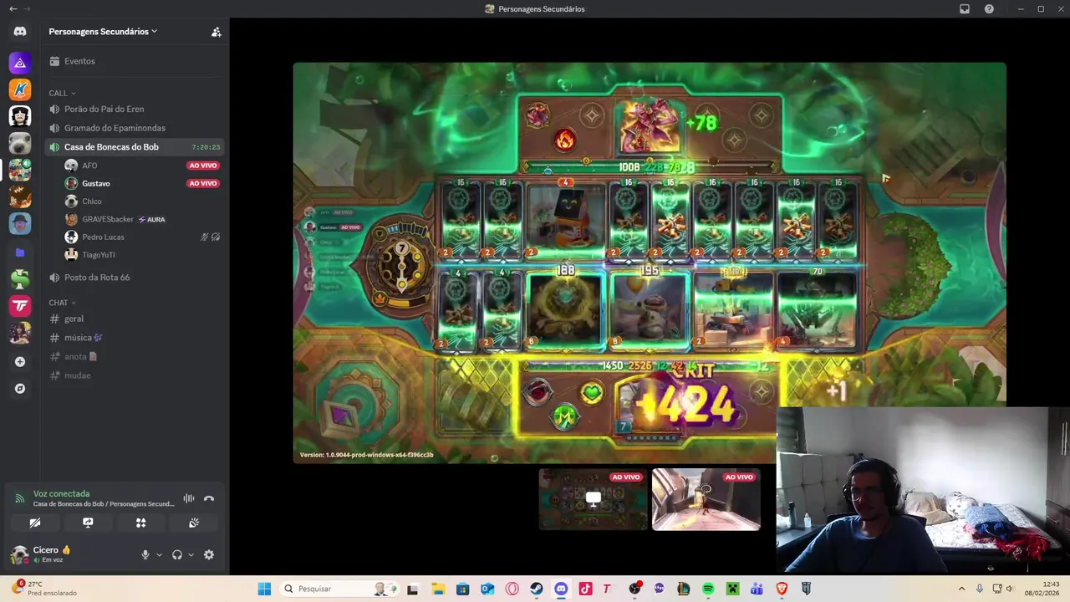
Task: Open Discord direct messages home icon
Action: click(x=20, y=32)
